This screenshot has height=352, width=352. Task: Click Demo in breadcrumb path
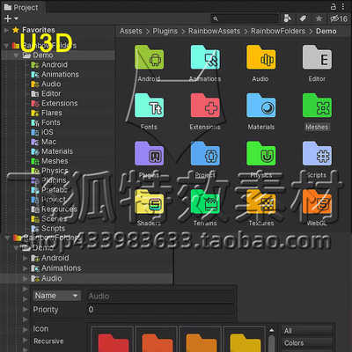coord(326,31)
